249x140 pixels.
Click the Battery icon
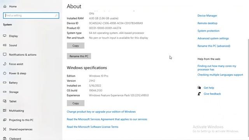pyautogui.click(x=5, y=82)
